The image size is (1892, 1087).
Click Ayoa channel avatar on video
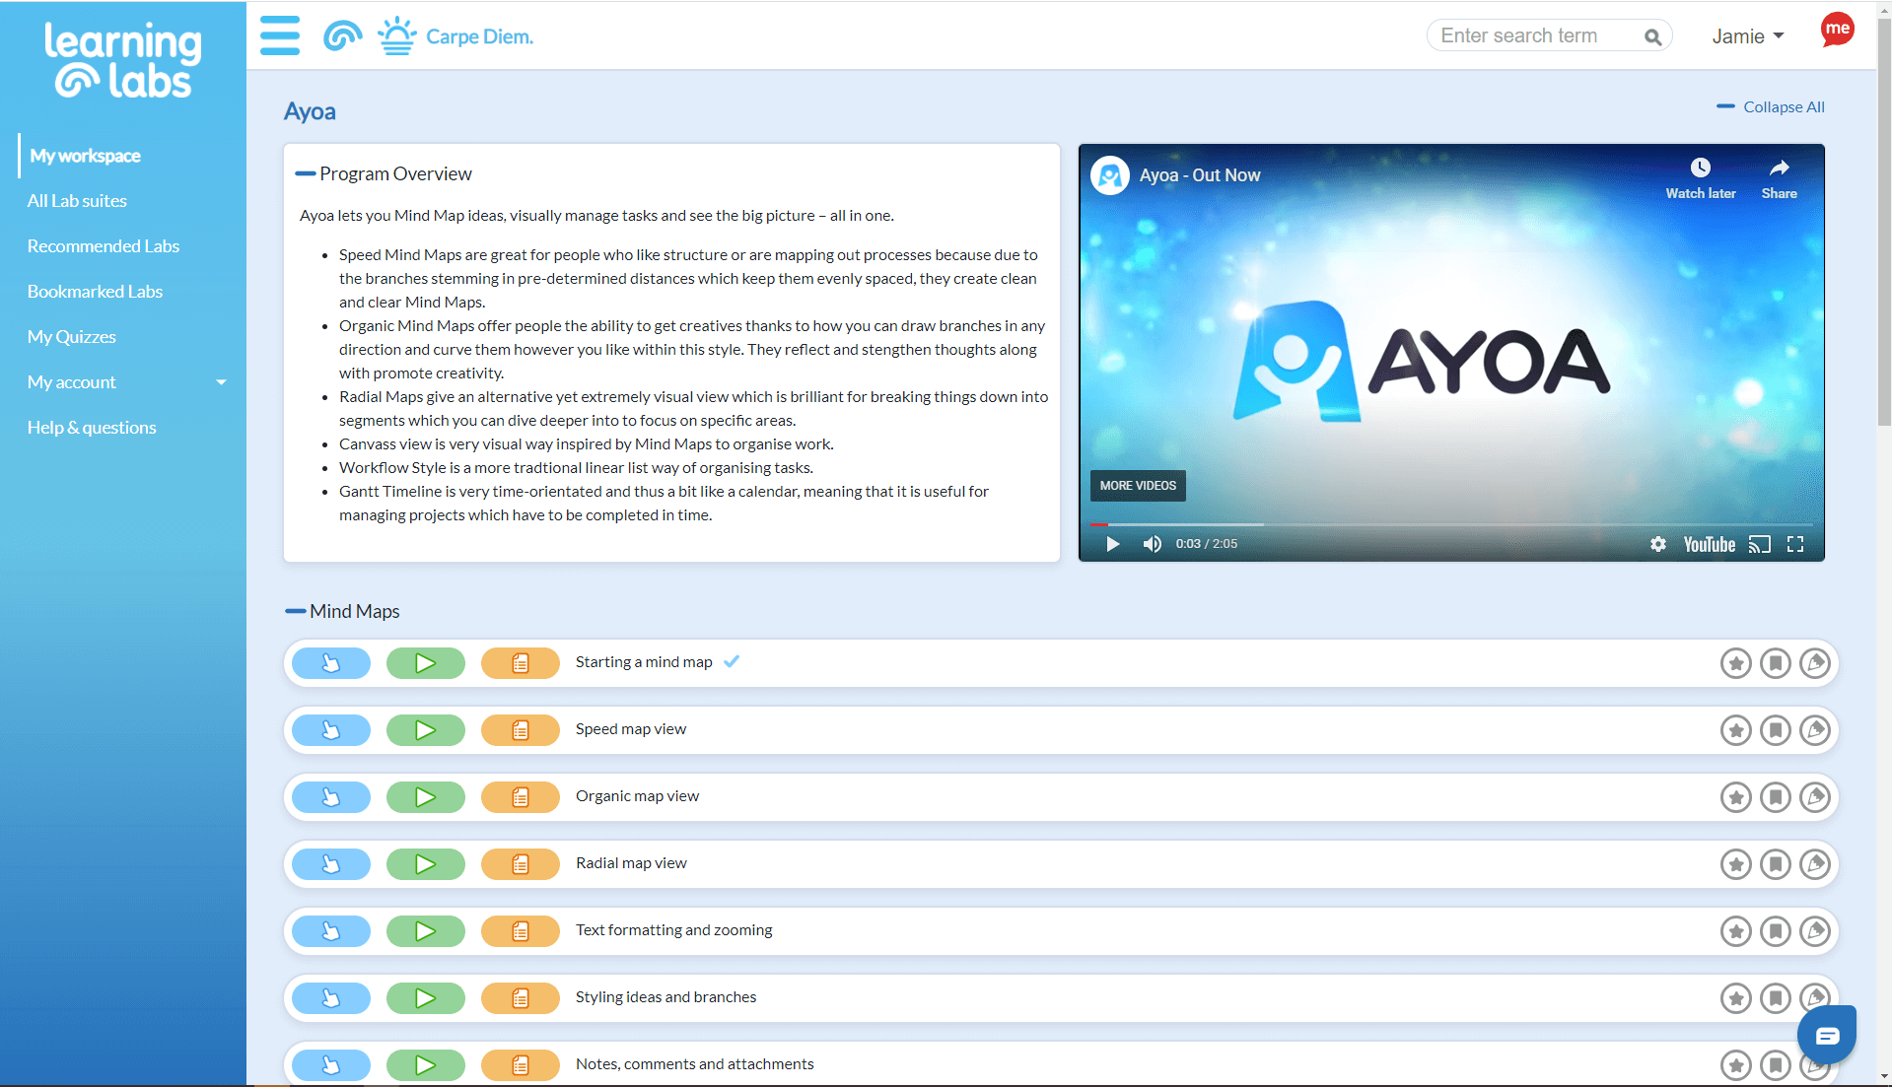(x=1109, y=175)
